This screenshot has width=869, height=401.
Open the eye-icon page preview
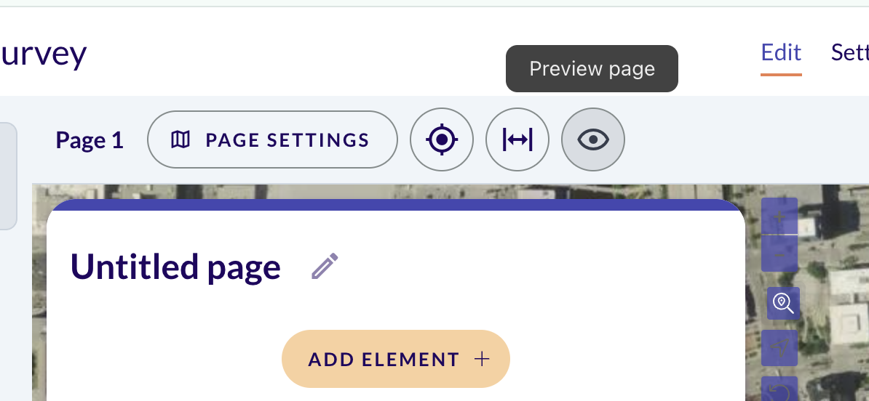(593, 139)
